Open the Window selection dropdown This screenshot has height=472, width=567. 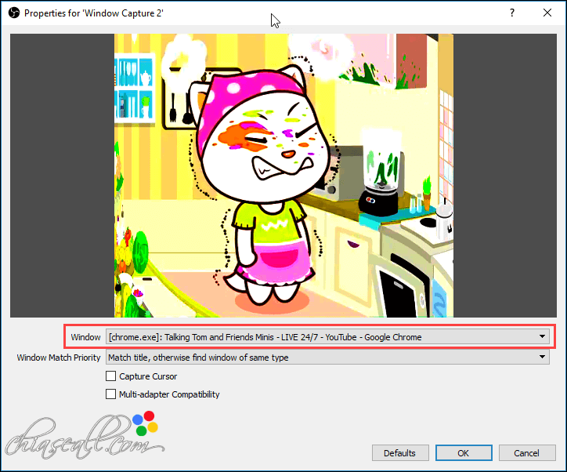coord(327,337)
